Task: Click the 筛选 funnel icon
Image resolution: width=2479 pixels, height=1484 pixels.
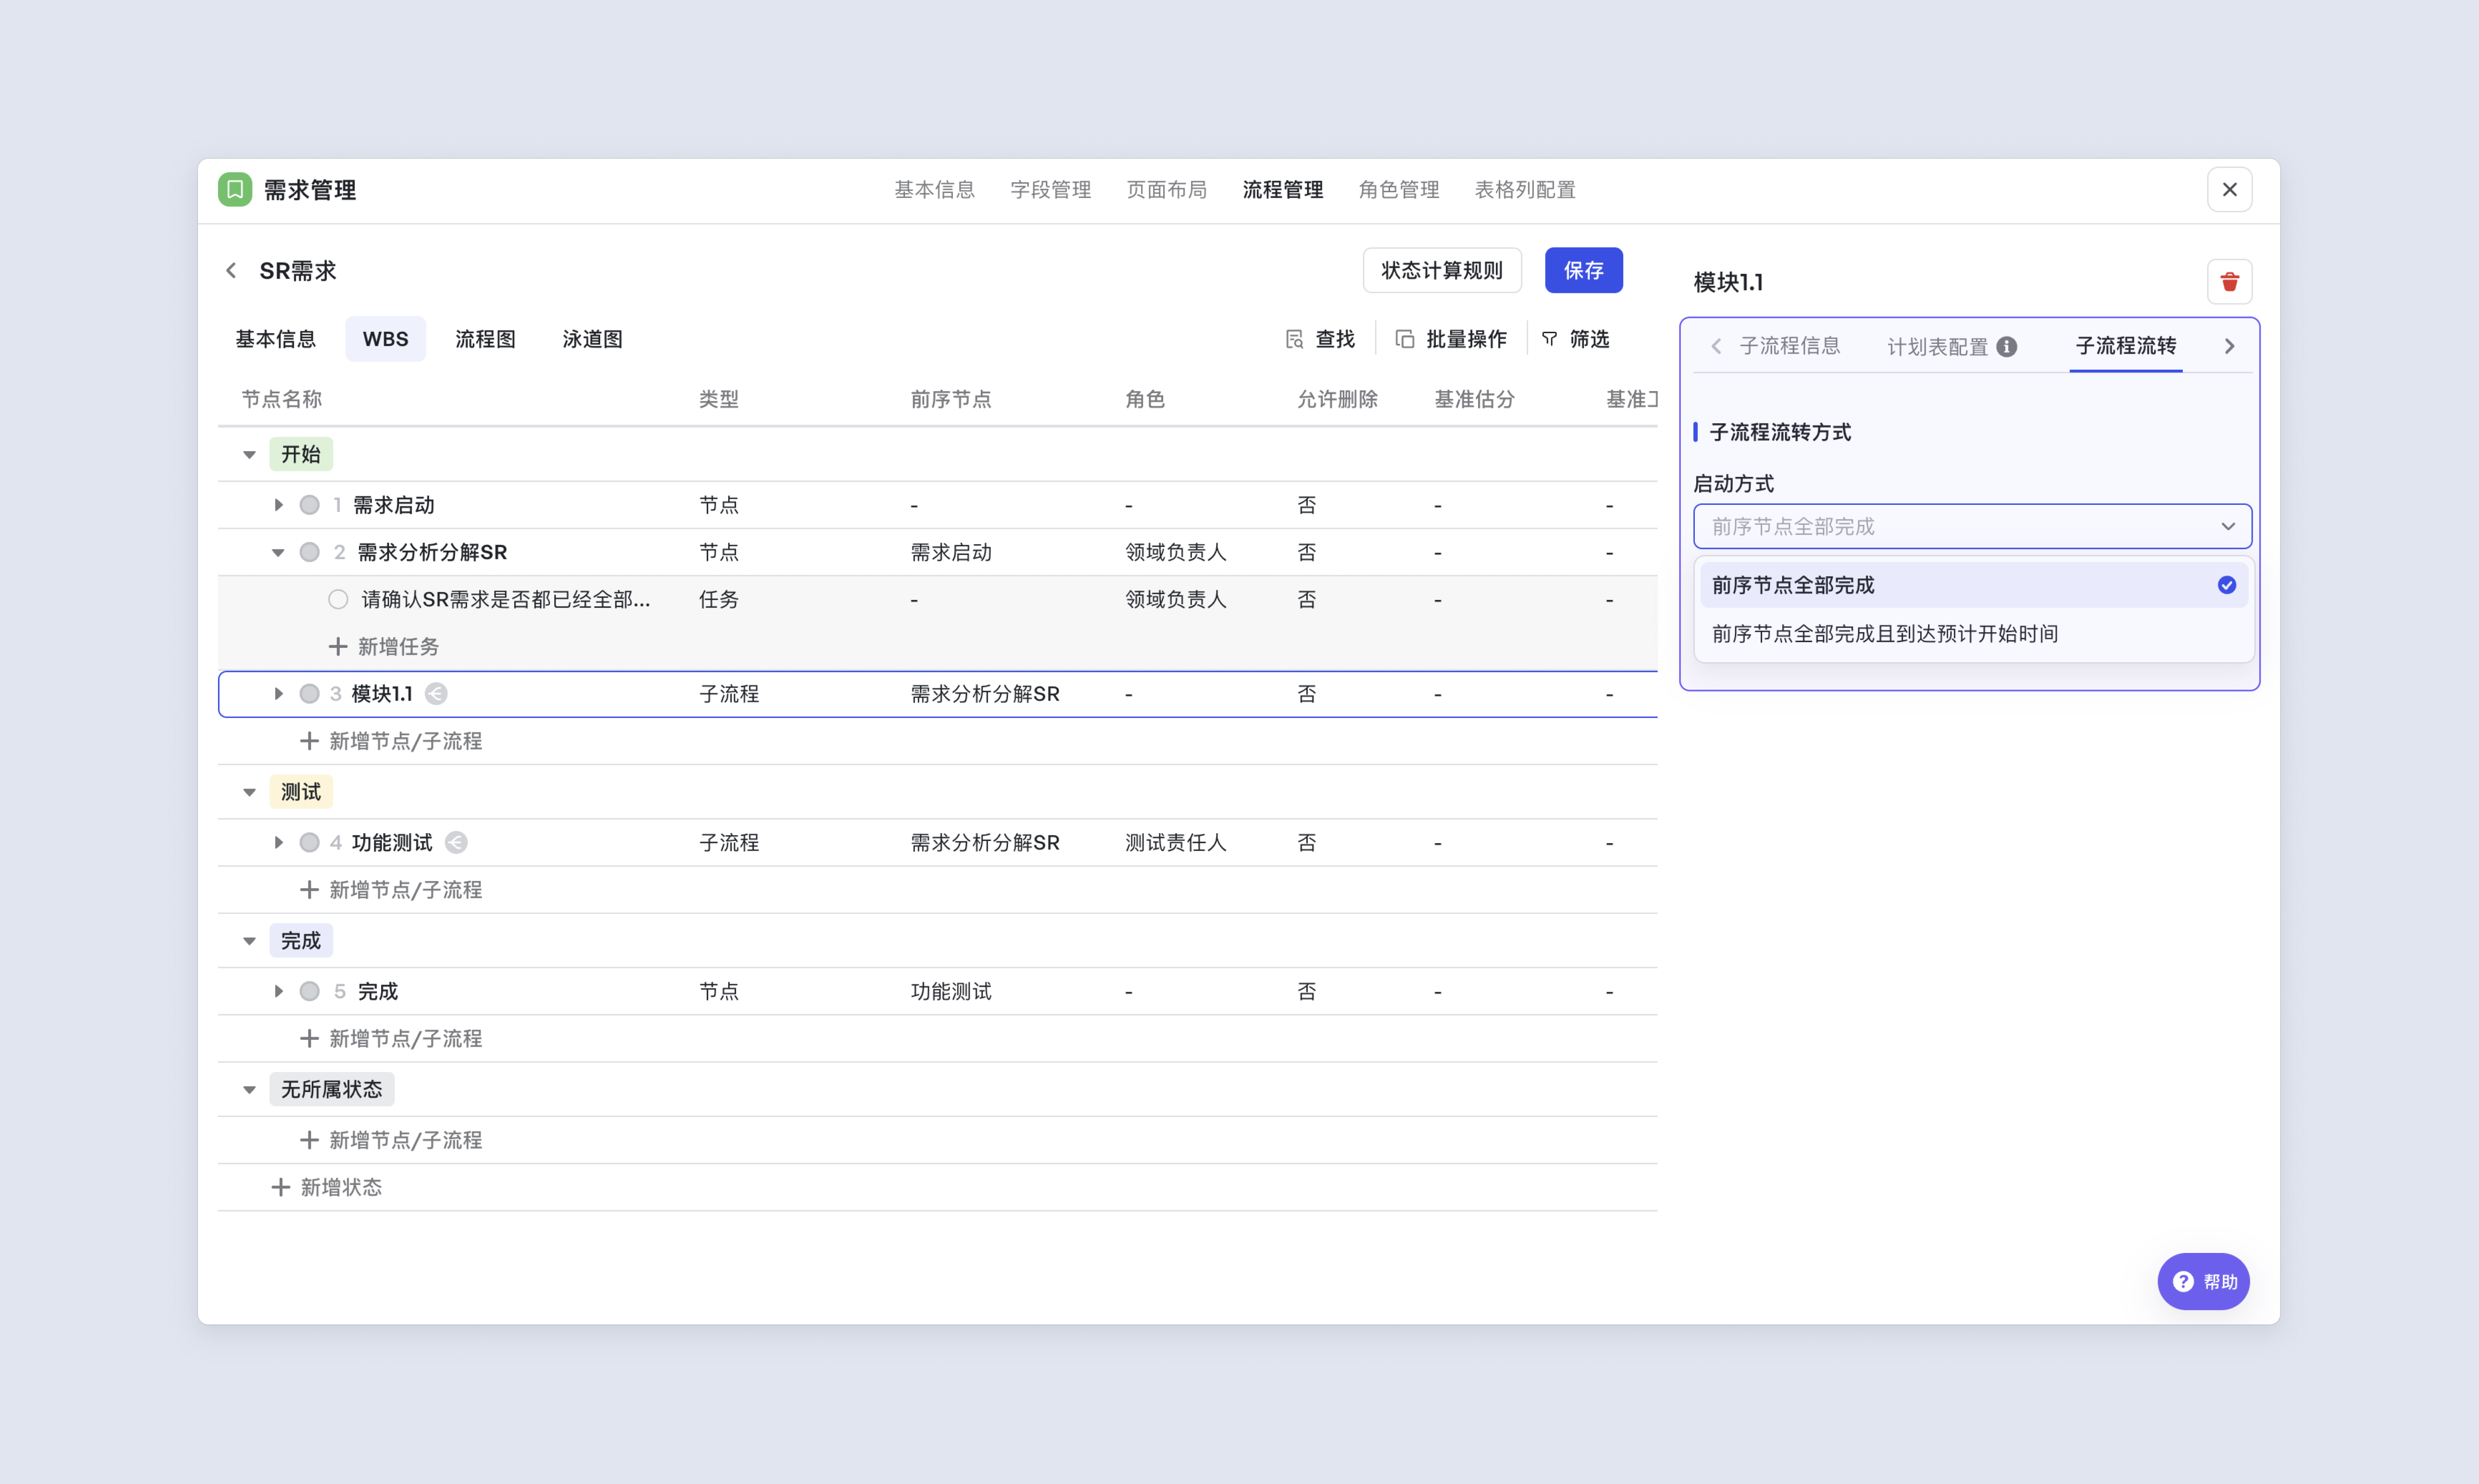Action: pos(1550,339)
